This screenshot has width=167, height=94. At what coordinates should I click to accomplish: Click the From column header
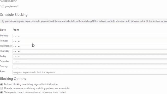click(16, 30)
